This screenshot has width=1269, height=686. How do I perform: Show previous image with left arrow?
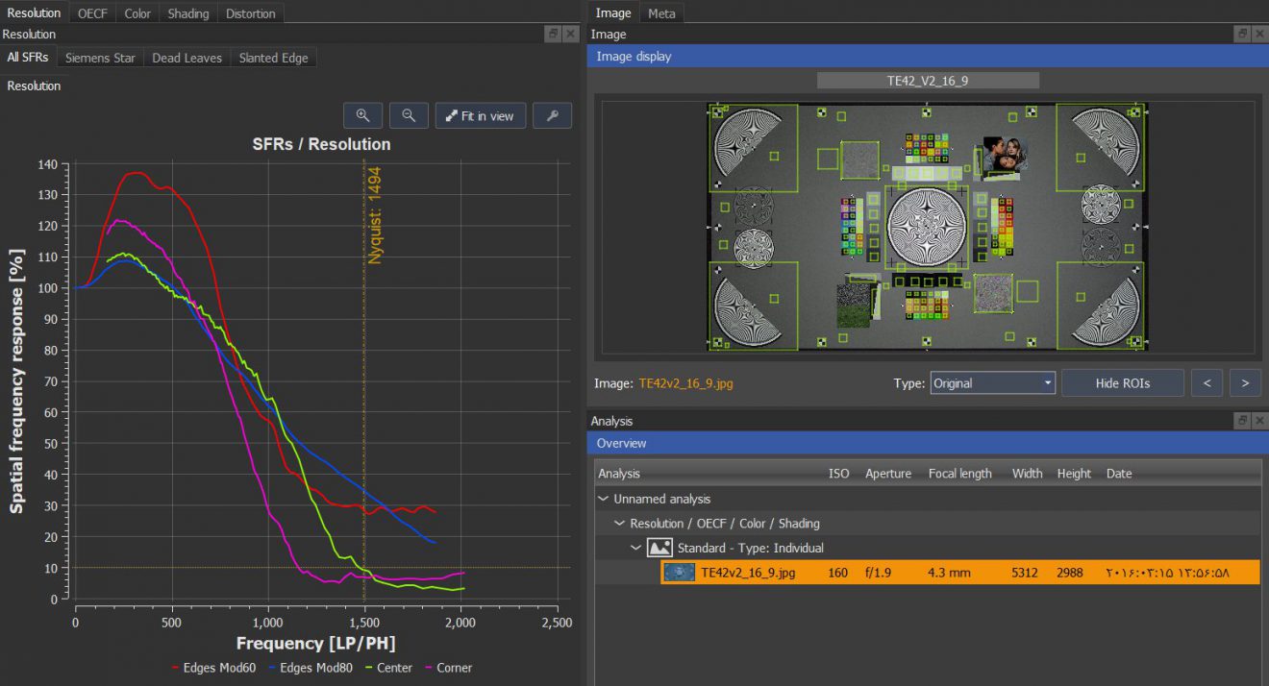click(1207, 382)
